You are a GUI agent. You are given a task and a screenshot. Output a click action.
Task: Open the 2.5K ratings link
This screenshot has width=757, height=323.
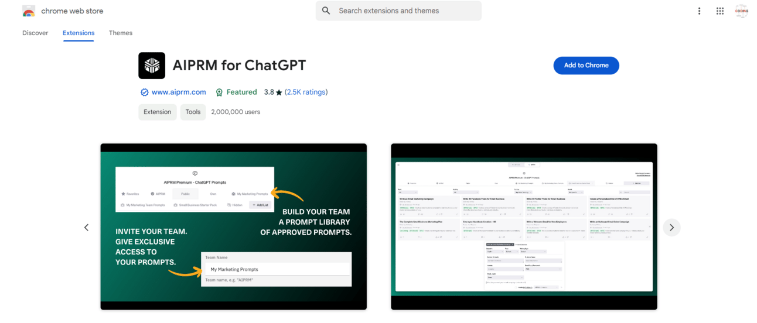[306, 92]
